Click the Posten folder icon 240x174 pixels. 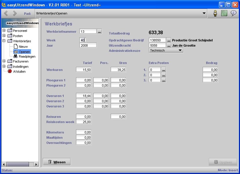coord(10,36)
